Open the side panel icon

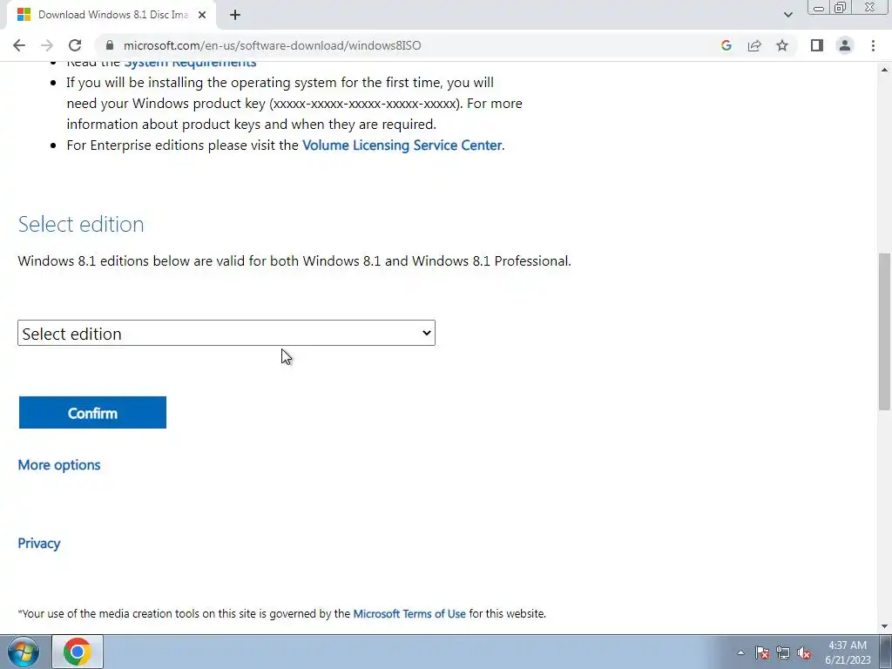[817, 45]
